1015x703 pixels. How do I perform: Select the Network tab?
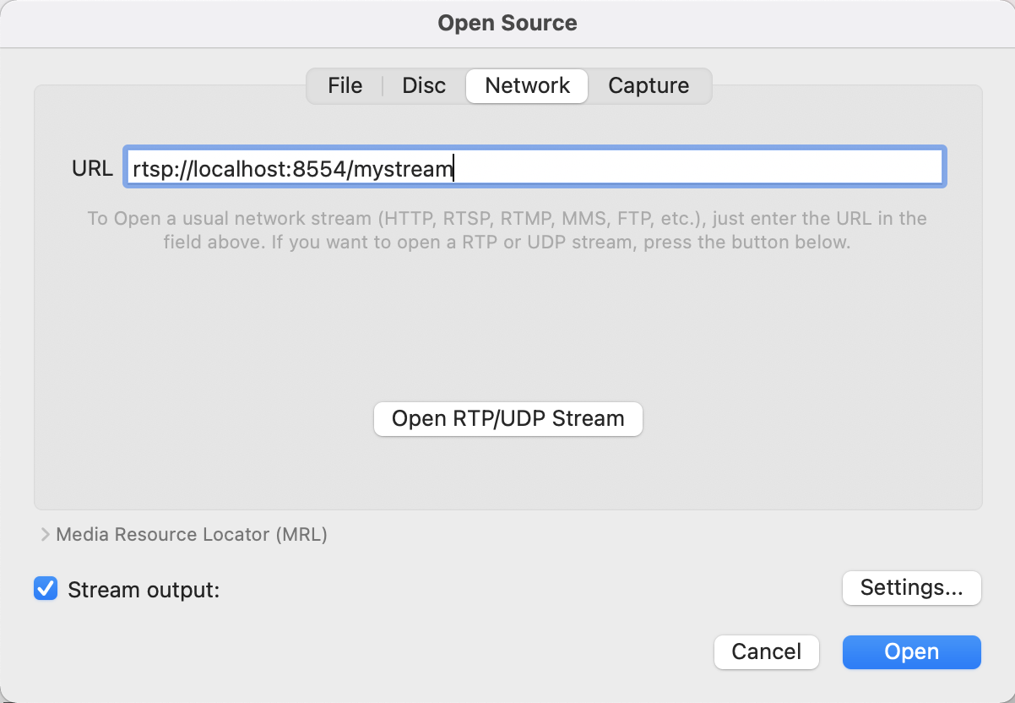click(527, 86)
